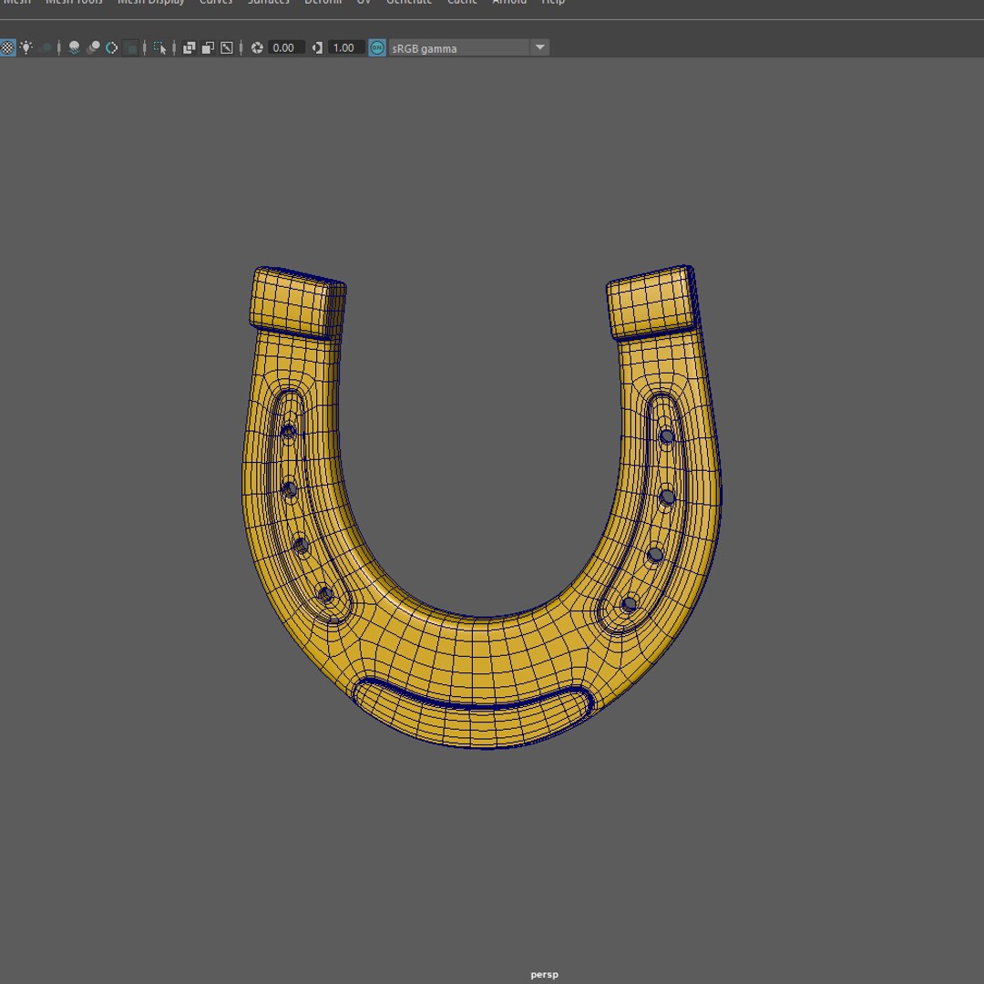Open the Arnold menu
Viewport: 984px width, 984px height.
[509, 2]
